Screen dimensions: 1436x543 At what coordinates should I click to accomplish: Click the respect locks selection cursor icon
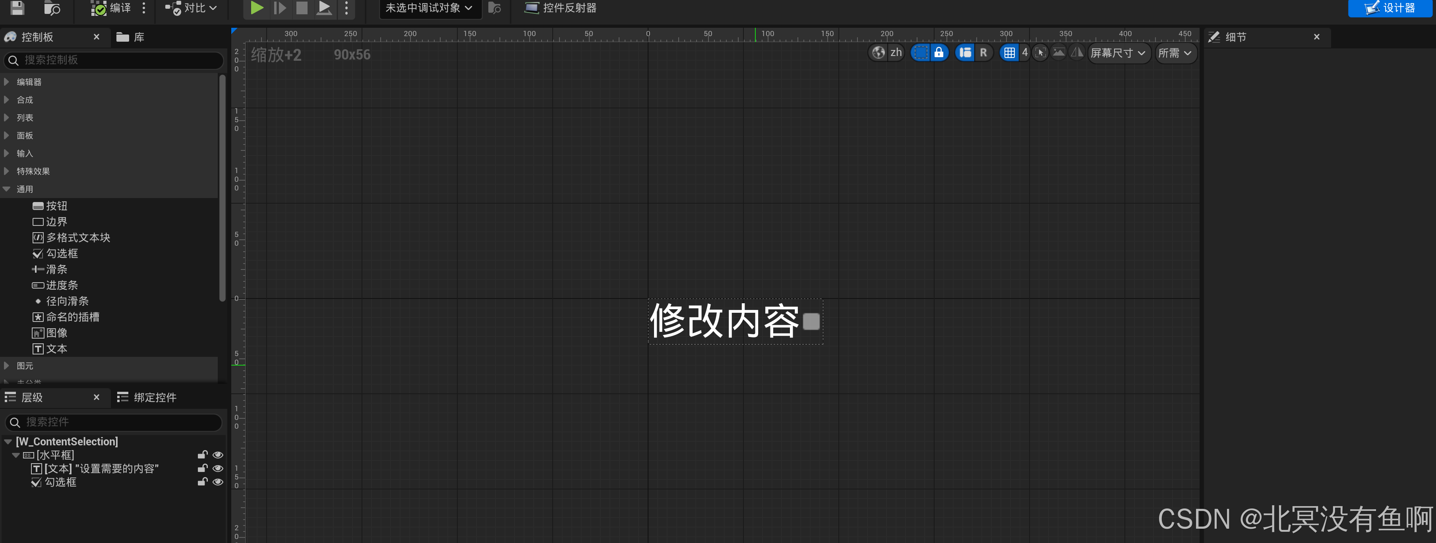(1040, 53)
